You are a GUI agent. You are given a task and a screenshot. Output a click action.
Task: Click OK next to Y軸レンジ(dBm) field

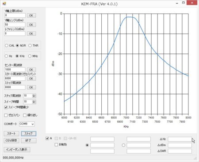(x=31, y=25)
